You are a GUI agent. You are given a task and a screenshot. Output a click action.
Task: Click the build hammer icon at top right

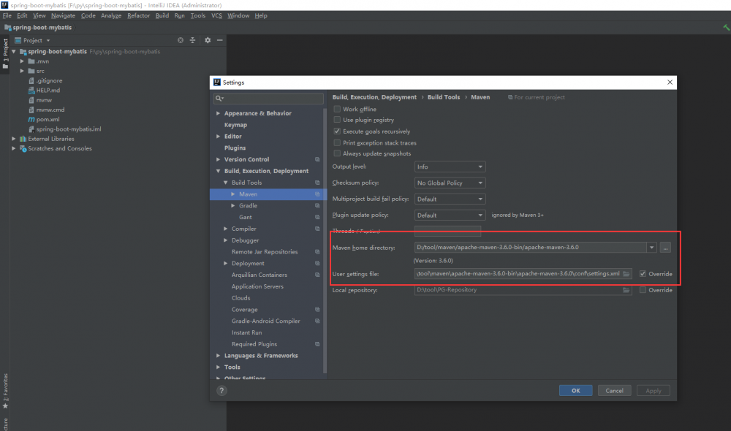tap(727, 28)
